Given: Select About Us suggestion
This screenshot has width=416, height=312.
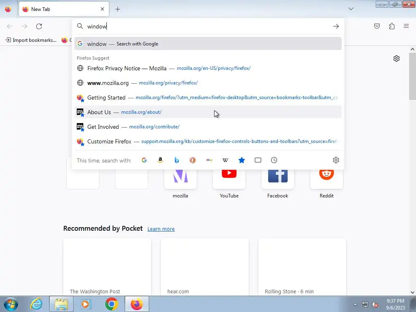Looking at the screenshot, I should click(x=208, y=112).
